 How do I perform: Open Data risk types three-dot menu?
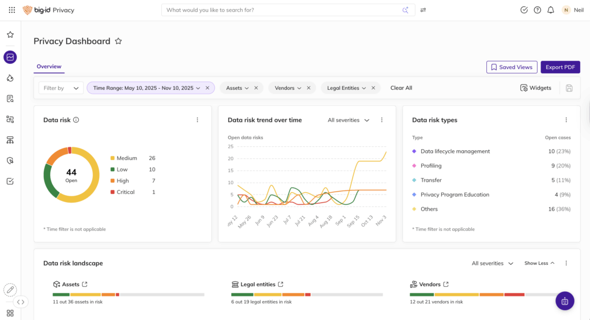[566, 120]
